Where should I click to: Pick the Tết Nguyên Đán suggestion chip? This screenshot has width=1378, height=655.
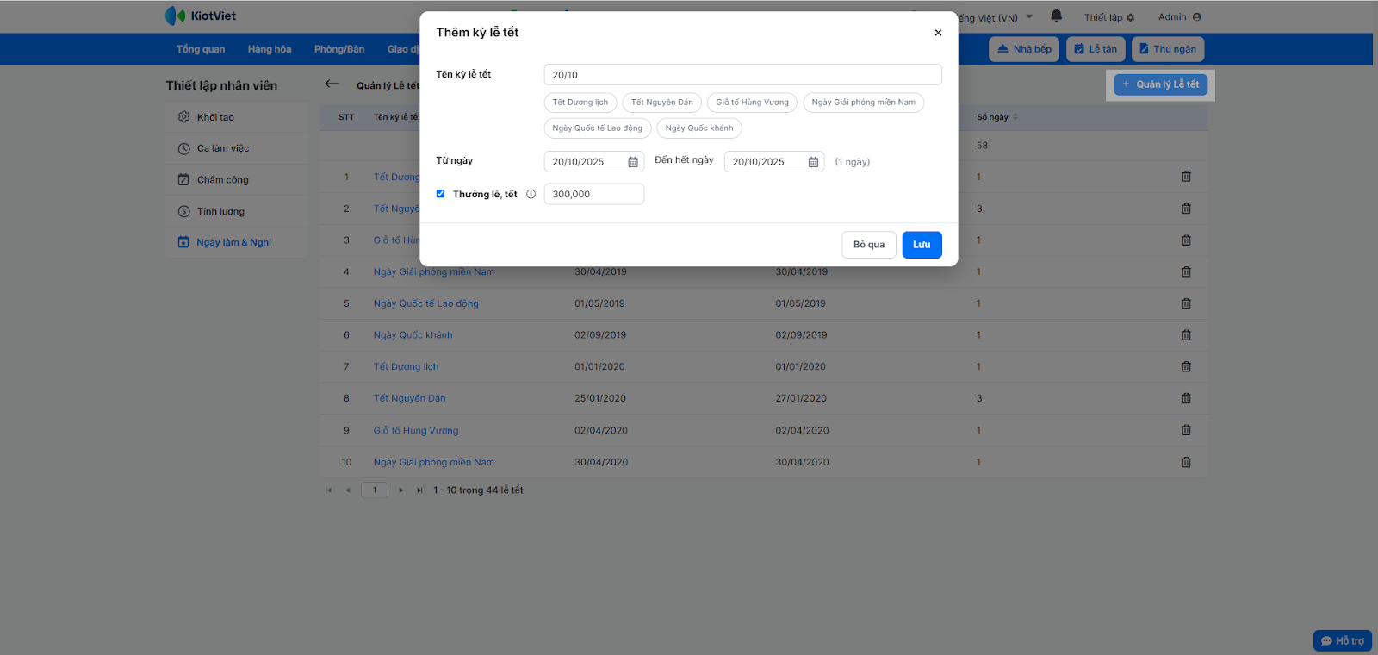point(661,103)
